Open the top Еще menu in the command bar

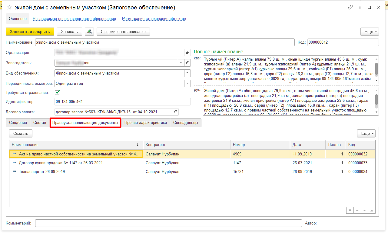point(370,32)
